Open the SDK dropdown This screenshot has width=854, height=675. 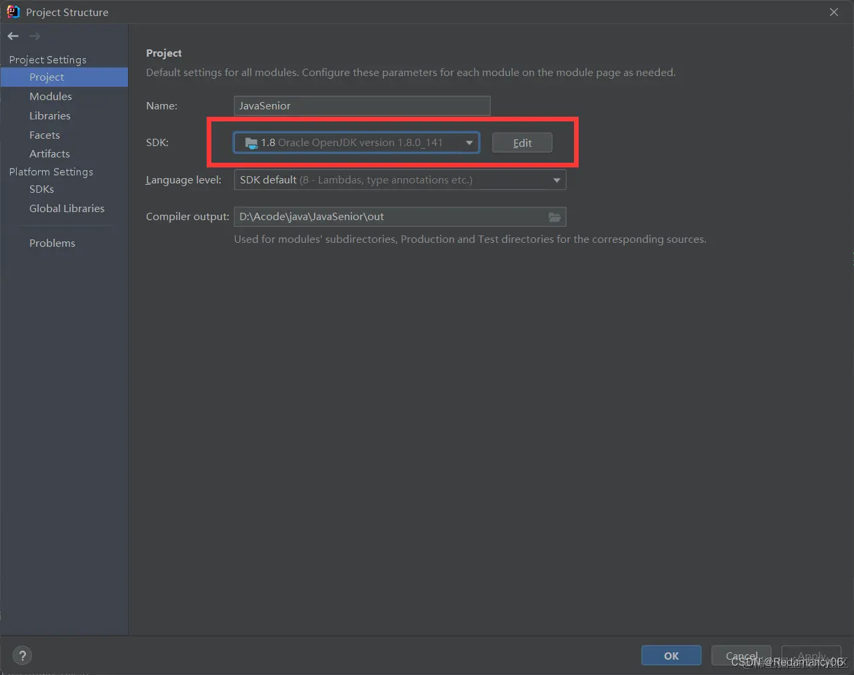click(x=356, y=143)
